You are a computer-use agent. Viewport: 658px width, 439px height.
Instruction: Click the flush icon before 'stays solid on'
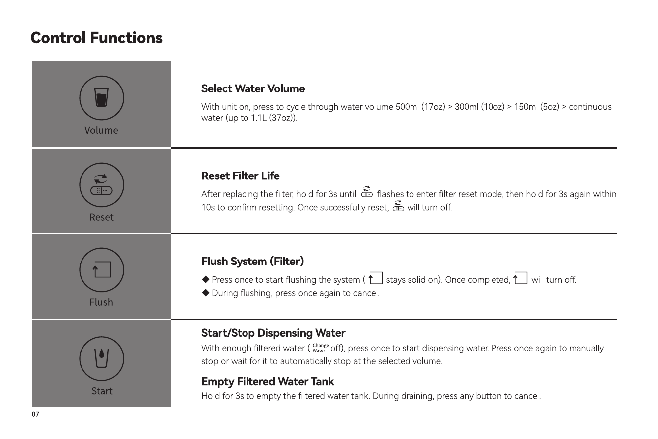coord(376,278)
